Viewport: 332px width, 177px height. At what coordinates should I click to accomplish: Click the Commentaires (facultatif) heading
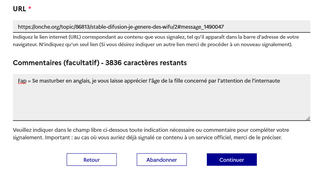click(x=56, y=63)
